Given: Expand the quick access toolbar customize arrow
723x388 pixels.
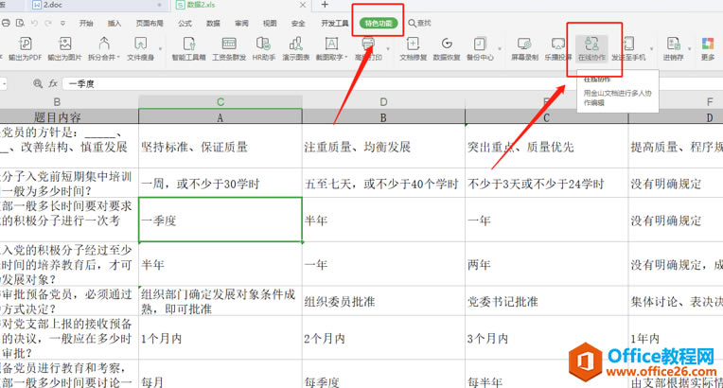Looking at the screenshot, I should click(x=62, y=23).
